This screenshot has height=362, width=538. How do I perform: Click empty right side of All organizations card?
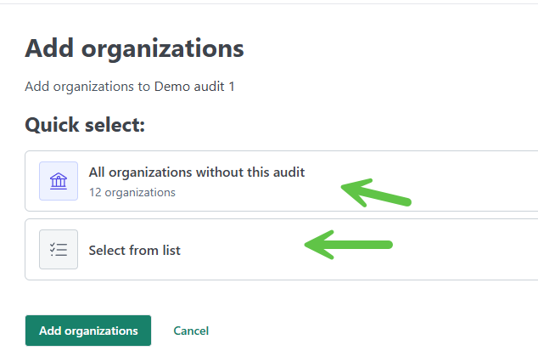(475, 181)
